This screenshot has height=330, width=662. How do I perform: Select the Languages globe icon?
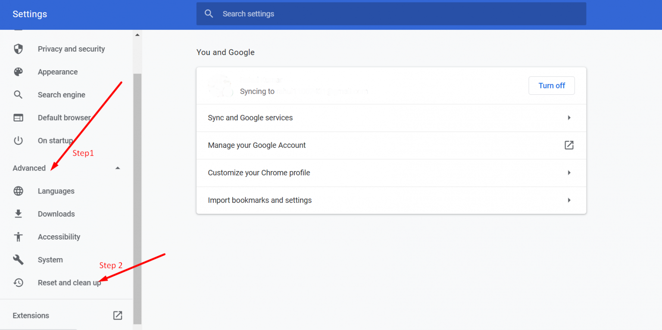click(x=18, y=191)
